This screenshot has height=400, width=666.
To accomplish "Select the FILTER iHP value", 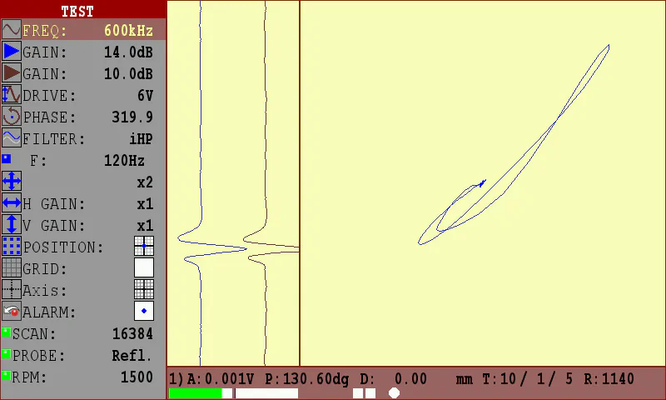I will point(141,139).
